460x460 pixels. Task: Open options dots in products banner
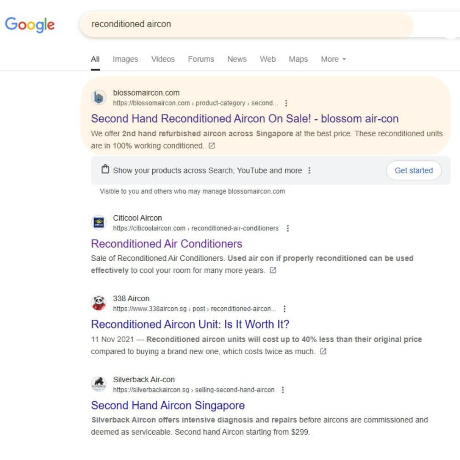click(x=309, y=171)
